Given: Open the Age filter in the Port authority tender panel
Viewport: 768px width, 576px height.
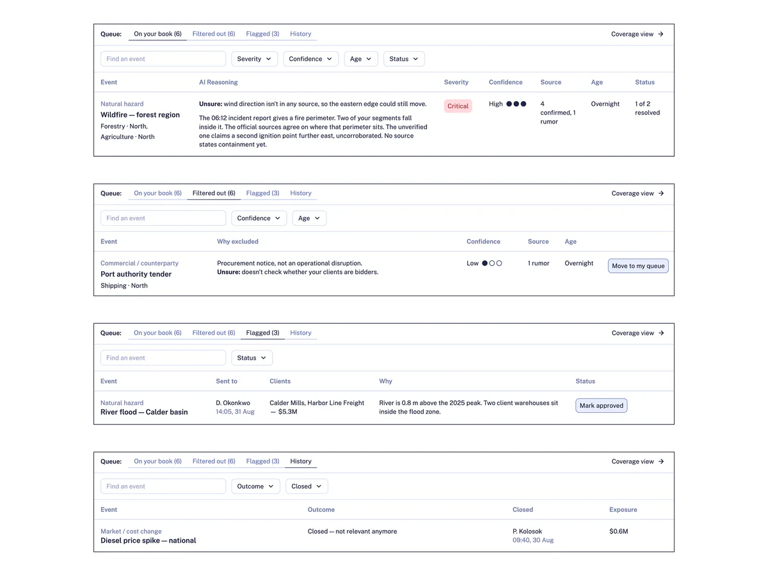Looking at the screenshot, I should [310, 218].
